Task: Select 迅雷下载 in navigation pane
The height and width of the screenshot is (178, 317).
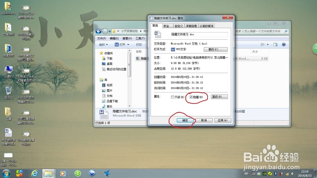Action: pos(110,101)
